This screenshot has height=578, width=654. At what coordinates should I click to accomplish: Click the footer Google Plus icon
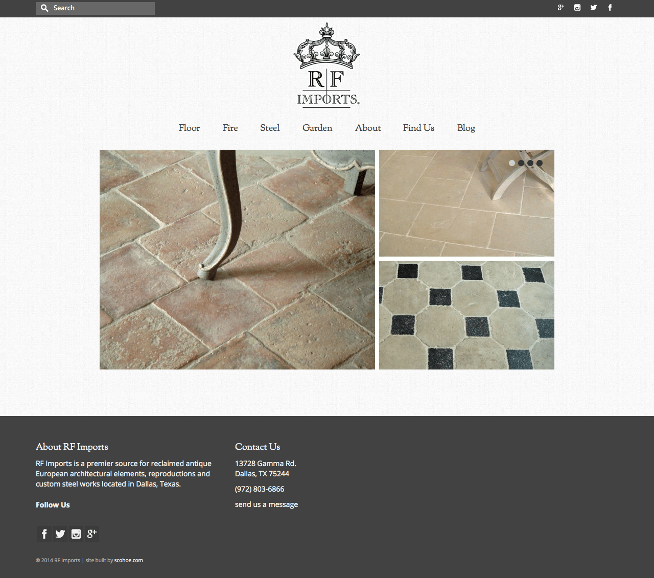coord(92,534)
